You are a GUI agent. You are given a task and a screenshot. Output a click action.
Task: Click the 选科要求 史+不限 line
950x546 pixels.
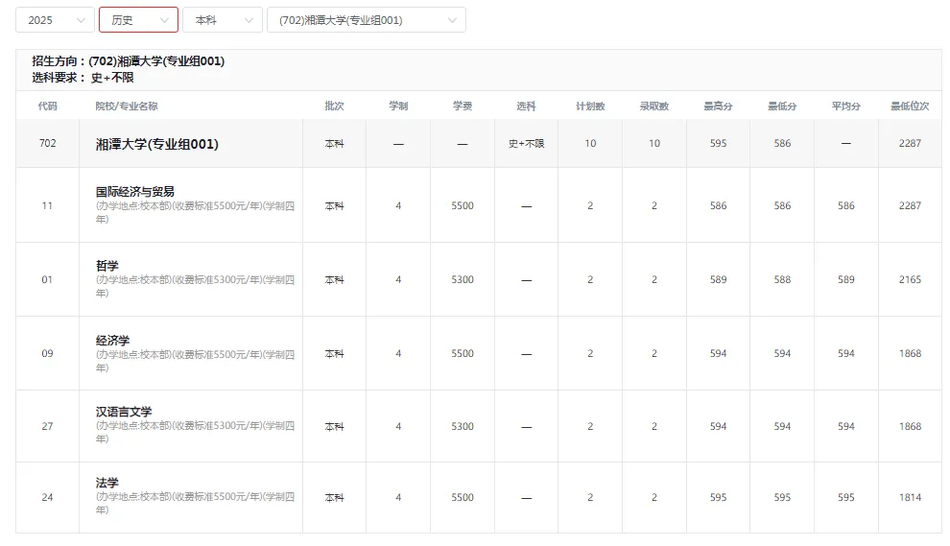tap(83, 78)
